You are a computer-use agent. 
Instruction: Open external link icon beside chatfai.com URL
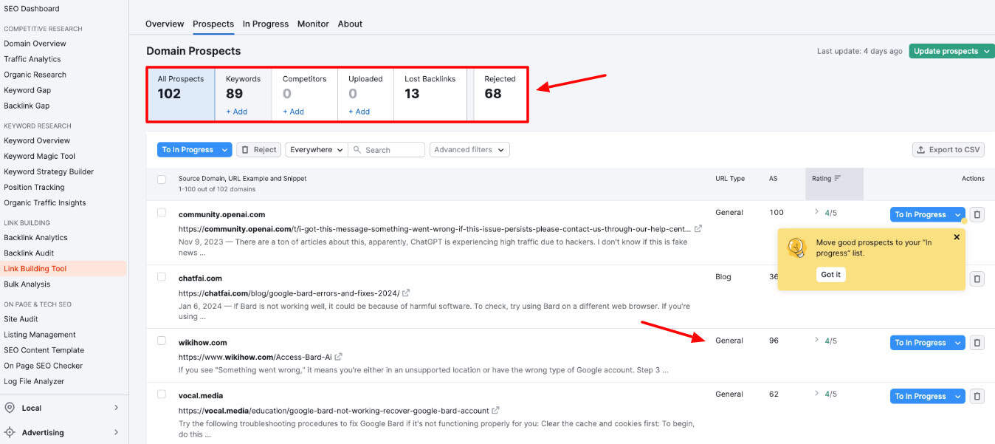tap(406, 293)
